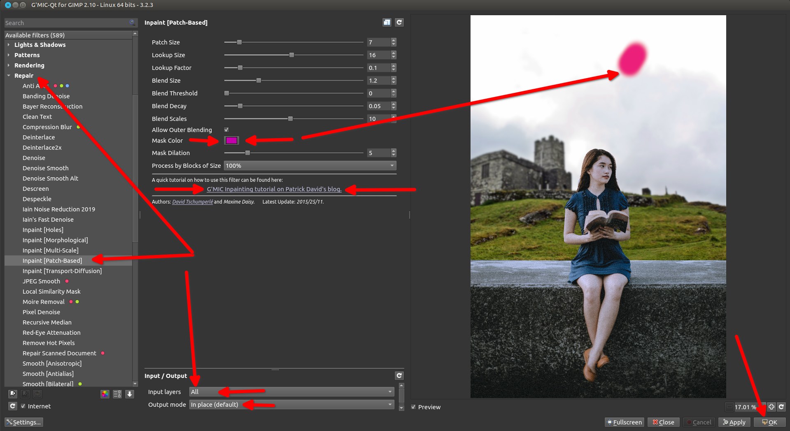Open the Input layers dropdown

(291, 392)
